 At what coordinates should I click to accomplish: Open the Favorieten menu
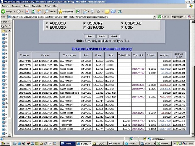pyautogui.click(x=37, y=6)
